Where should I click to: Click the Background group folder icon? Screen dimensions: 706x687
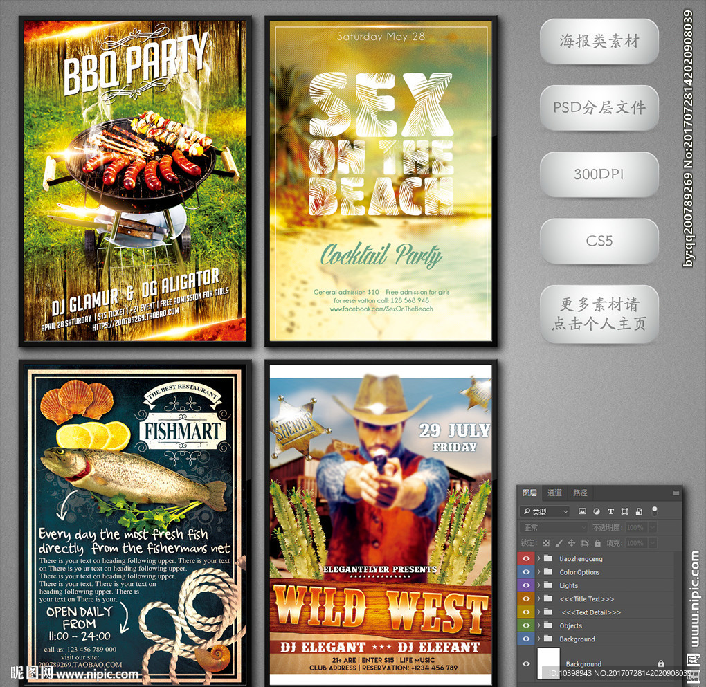point(548,639)
